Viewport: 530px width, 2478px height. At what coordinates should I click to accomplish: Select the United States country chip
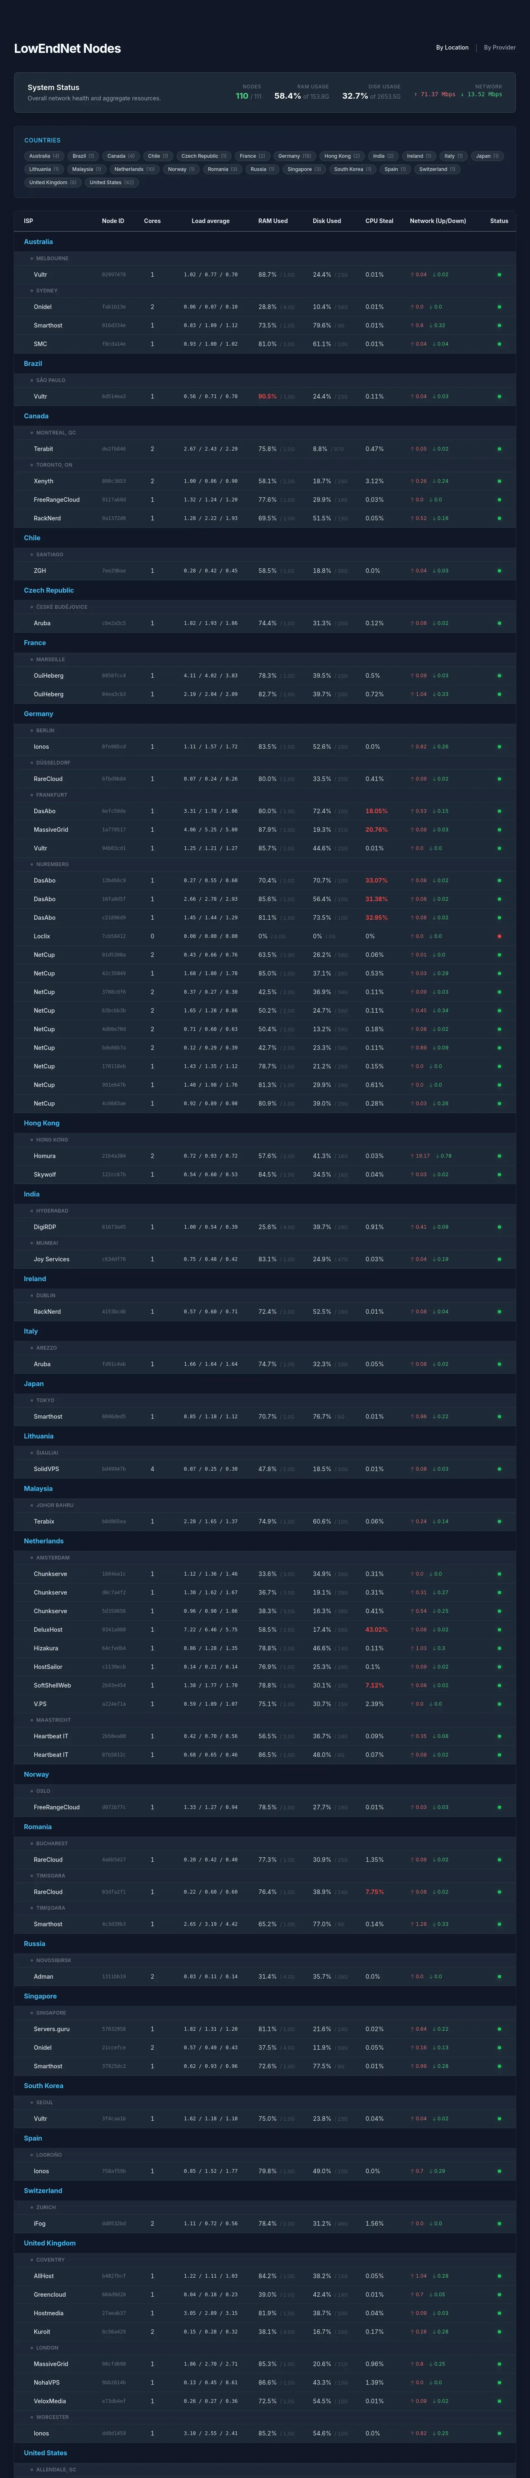point(111,183)
